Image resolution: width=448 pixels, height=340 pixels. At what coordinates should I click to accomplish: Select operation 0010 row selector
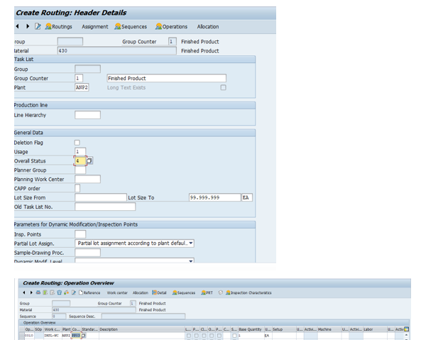click(x=21, y=336)
